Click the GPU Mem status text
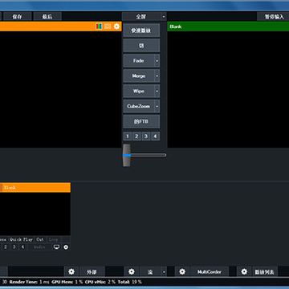The width and height of the screenshot is (289, 289). pos(67,282)
